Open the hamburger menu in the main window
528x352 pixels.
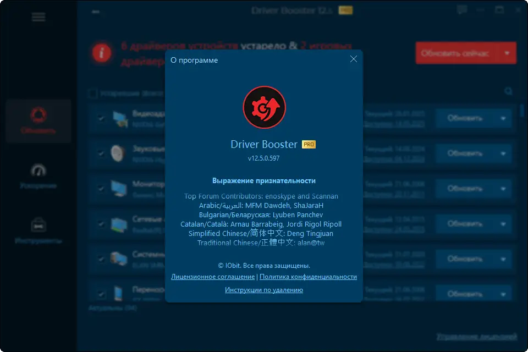click(38, 17)
